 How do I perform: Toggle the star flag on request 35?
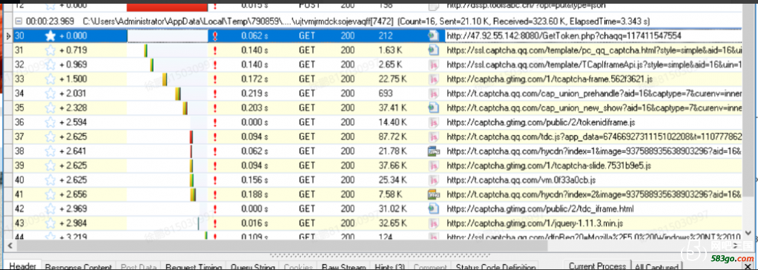(50, 108)
